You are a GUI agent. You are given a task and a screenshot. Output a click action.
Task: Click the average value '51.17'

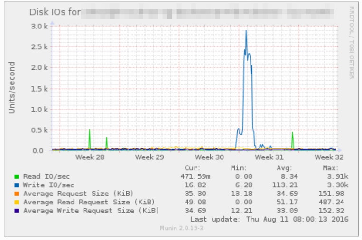287,202
